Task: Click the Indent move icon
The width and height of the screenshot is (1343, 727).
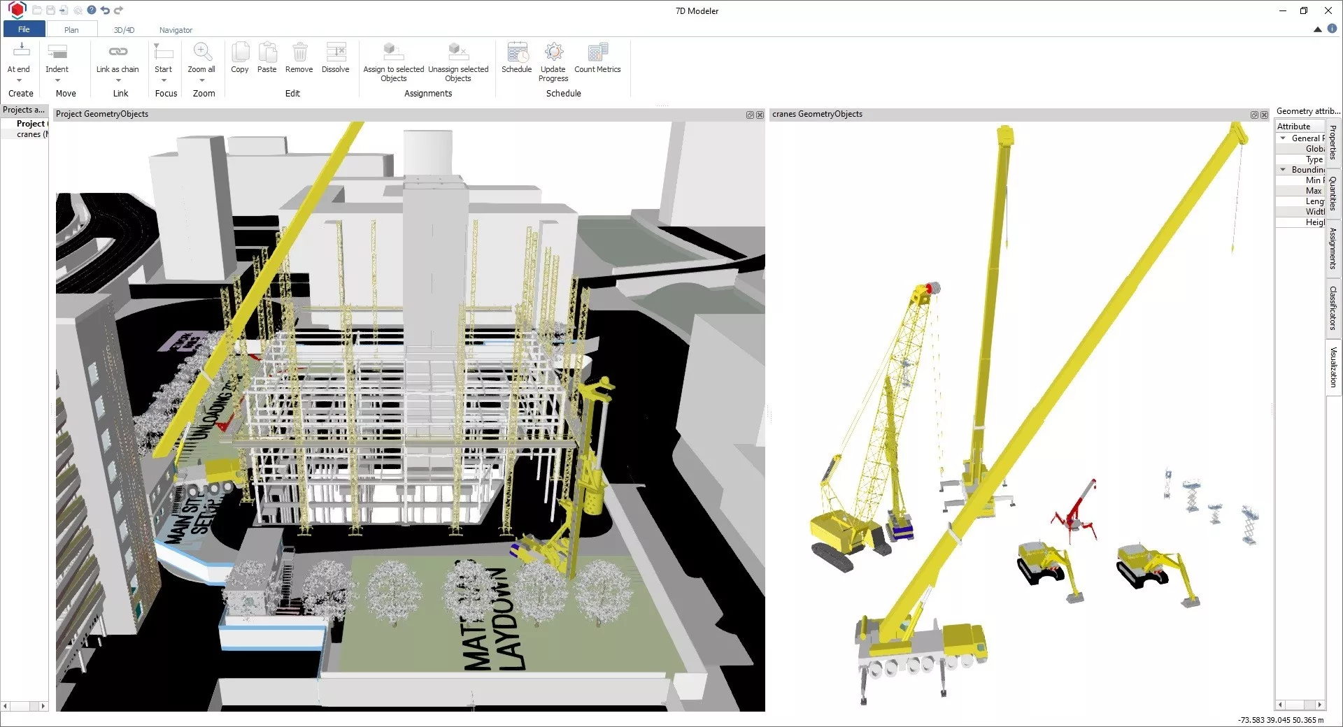Action: coord(57,52)
